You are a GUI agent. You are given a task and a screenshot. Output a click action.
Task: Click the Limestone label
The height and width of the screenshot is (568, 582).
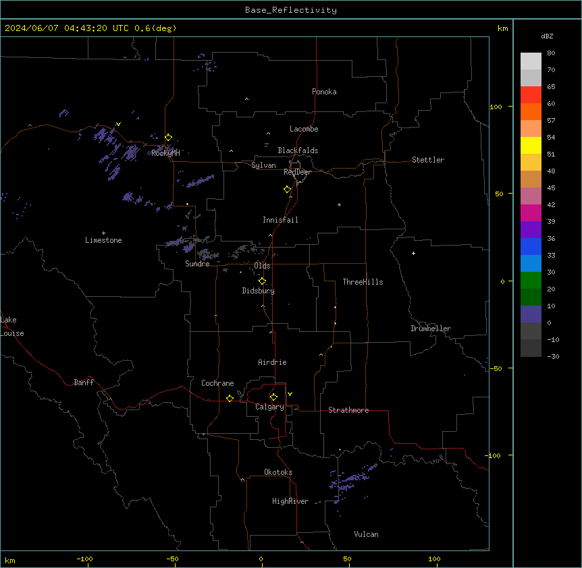[x=103, y=240]
